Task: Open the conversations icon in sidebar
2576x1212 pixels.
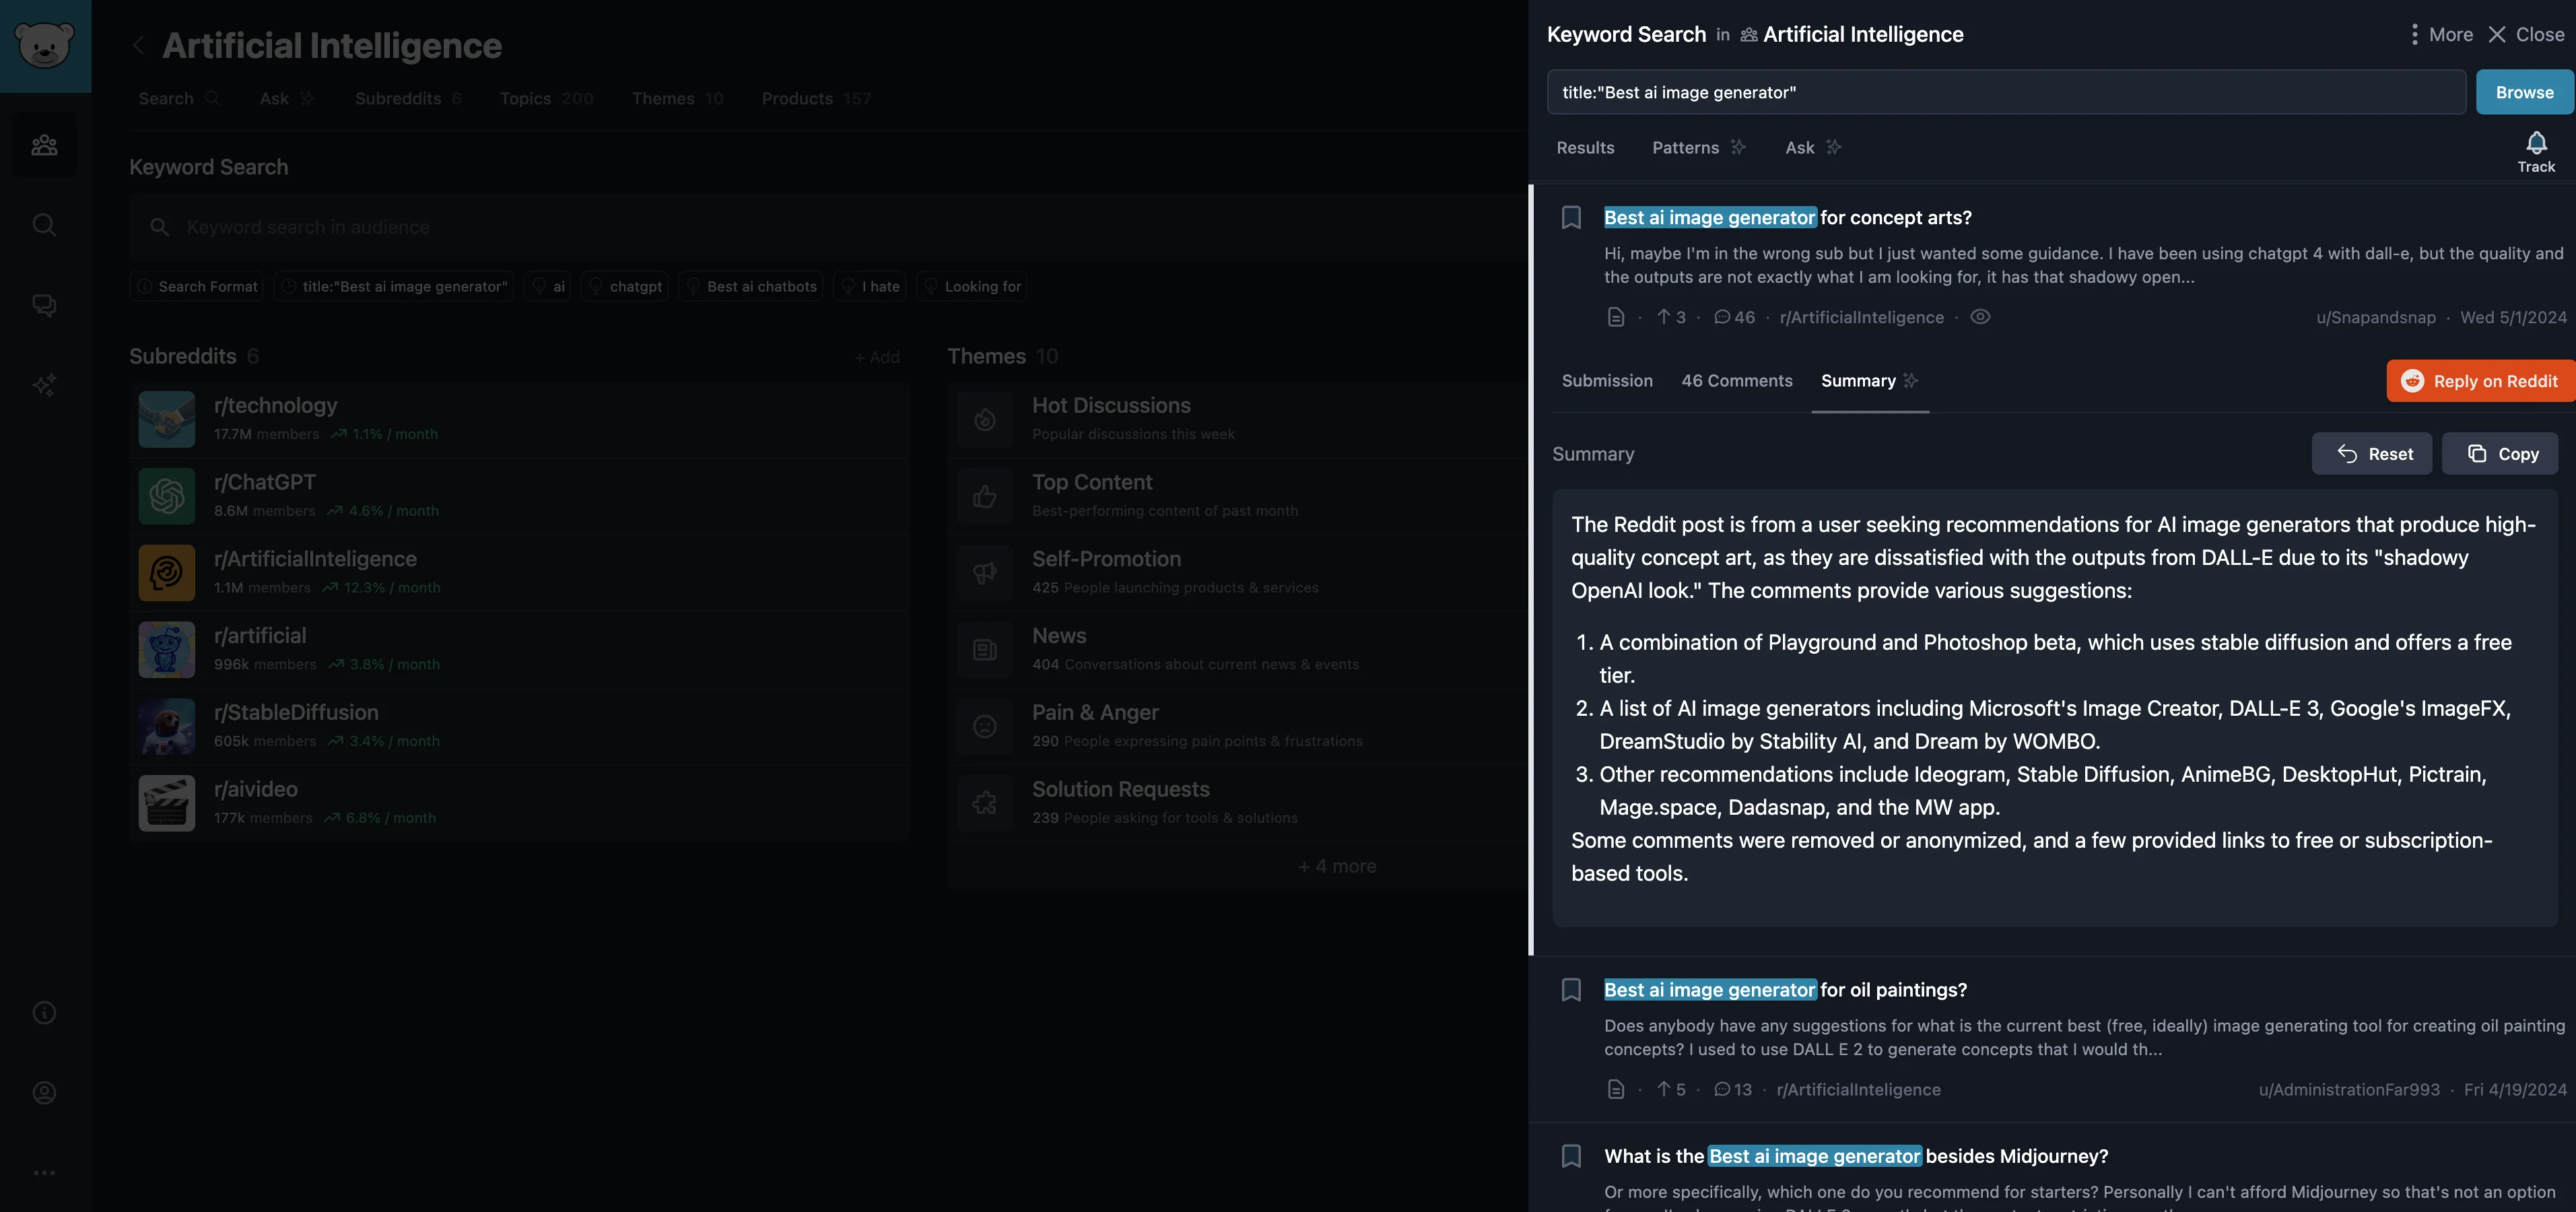Action: [44, 305]
